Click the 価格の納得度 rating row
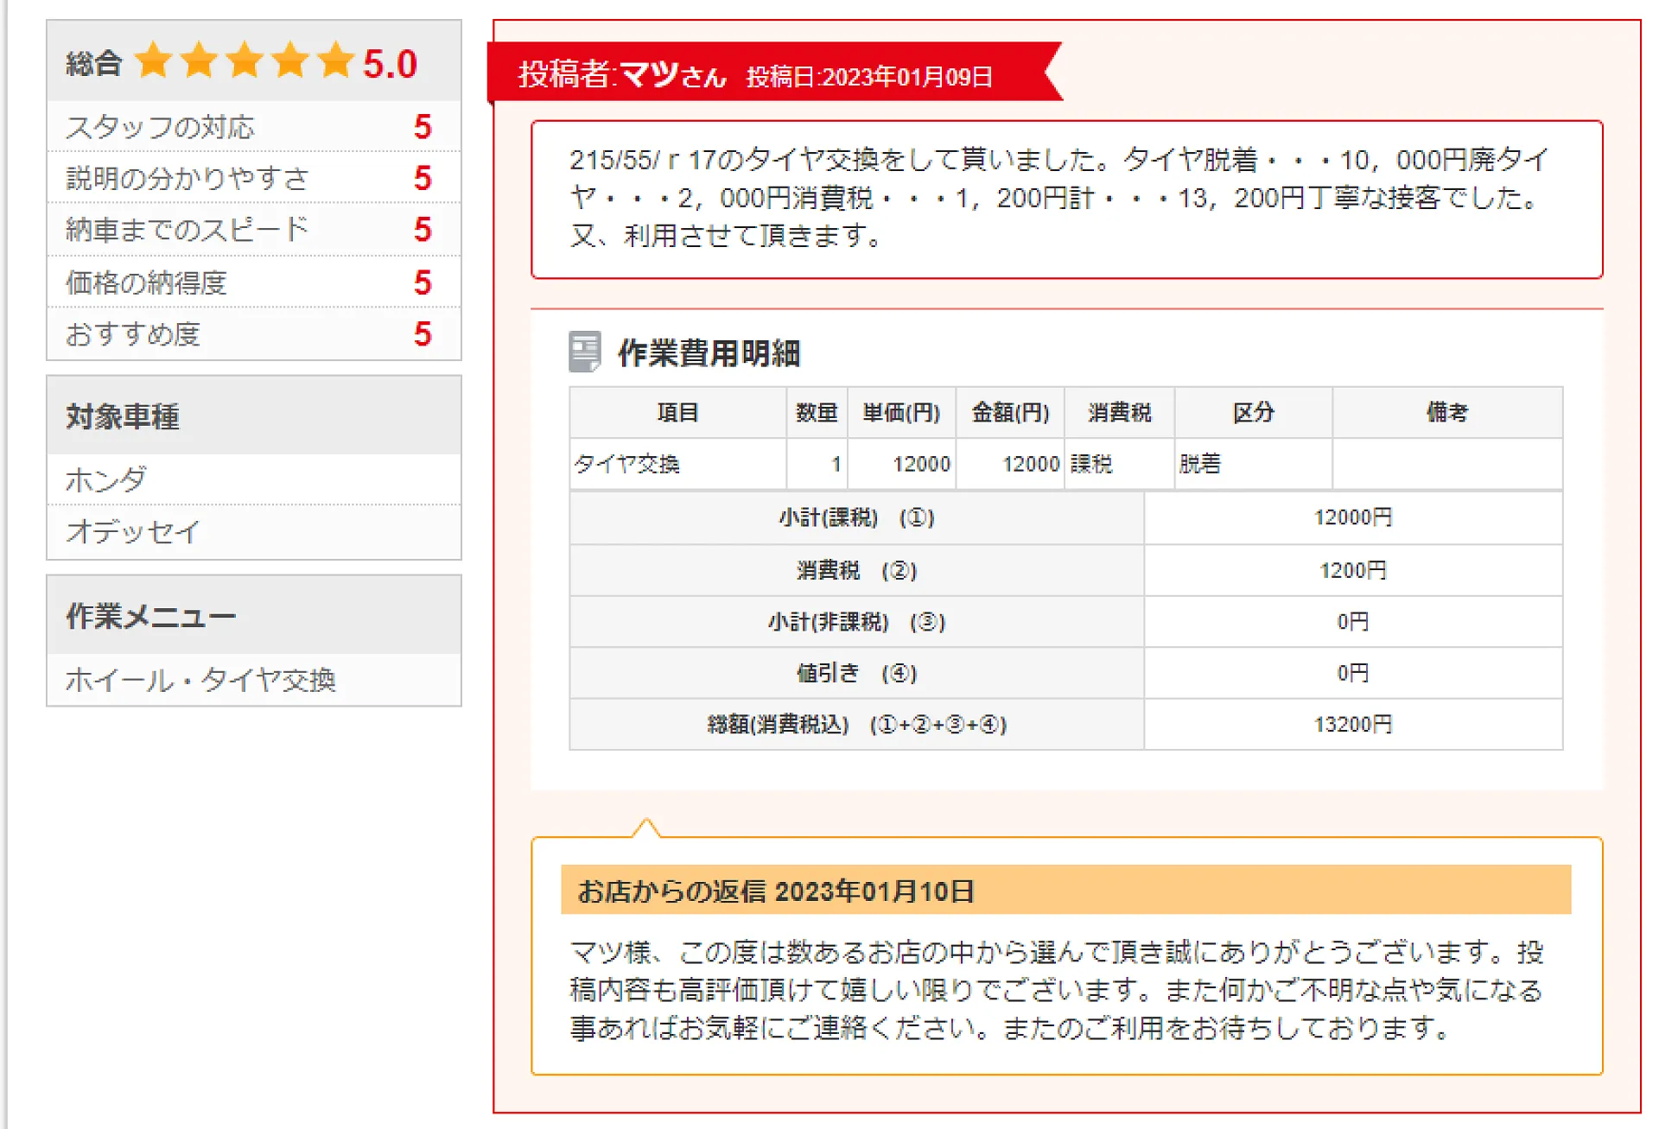Screen dimensions: 1659x1129 click(x=147, y=282)
